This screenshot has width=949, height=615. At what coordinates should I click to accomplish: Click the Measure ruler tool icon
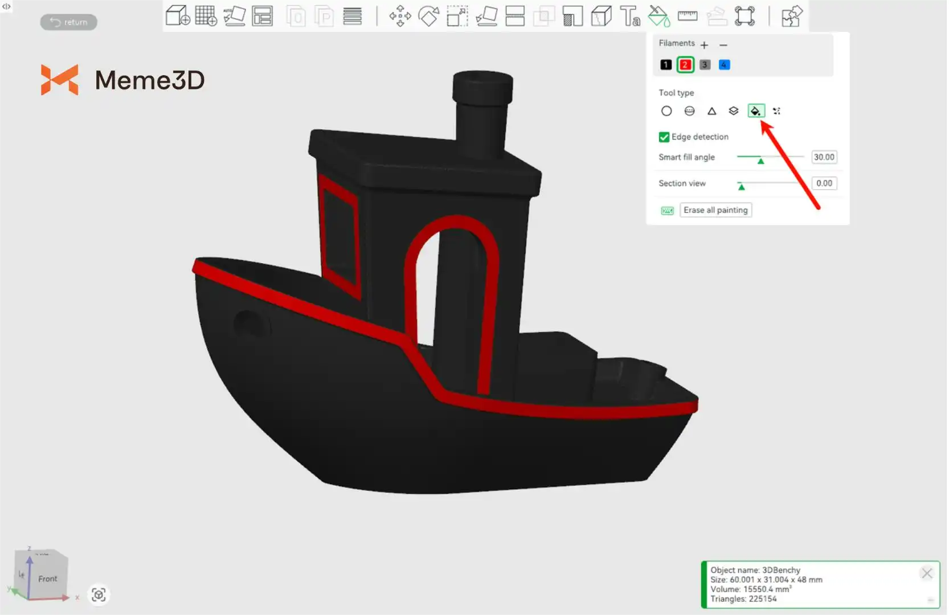tap(688, 16)
